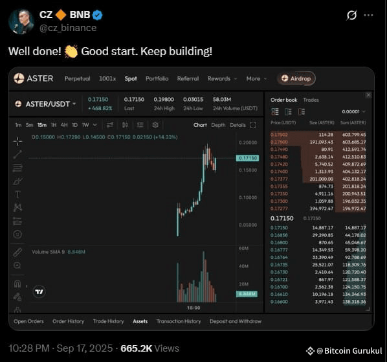The width and height of the screenshot is (387, 362).
Task: Select the crosshair cursor tool
Action: (17, 141)
